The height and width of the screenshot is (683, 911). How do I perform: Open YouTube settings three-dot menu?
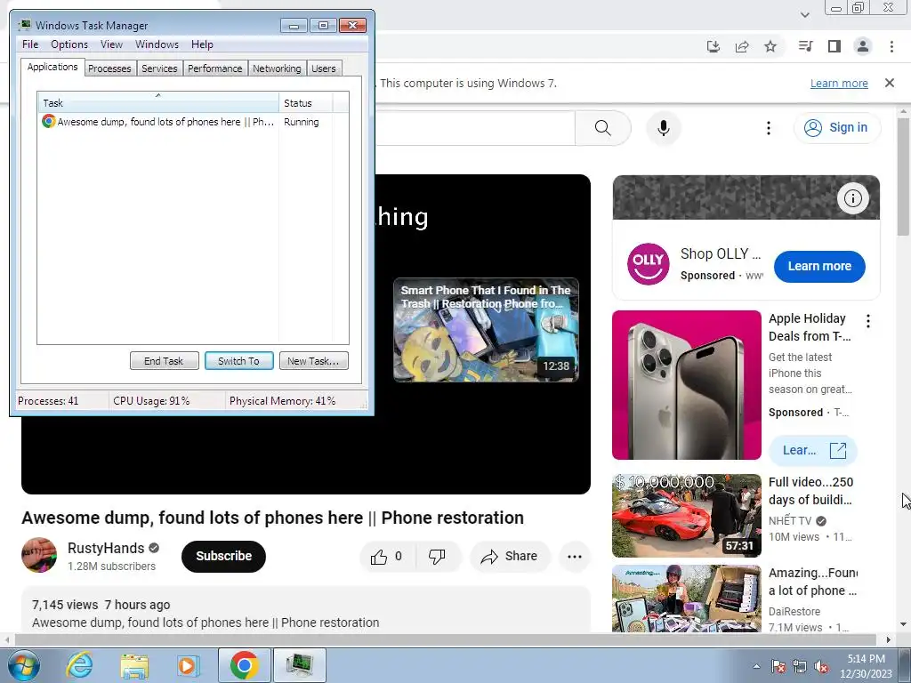(x=769, y=128)
